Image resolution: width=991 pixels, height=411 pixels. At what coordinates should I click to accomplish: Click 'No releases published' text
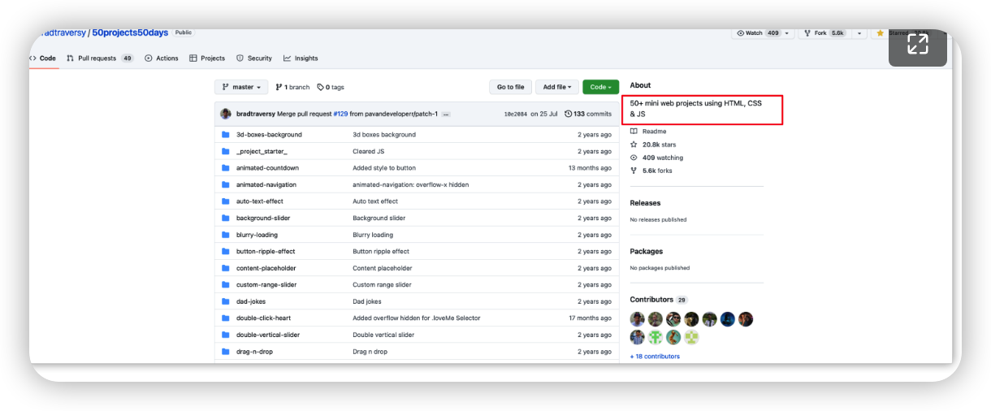pos(658,219)
